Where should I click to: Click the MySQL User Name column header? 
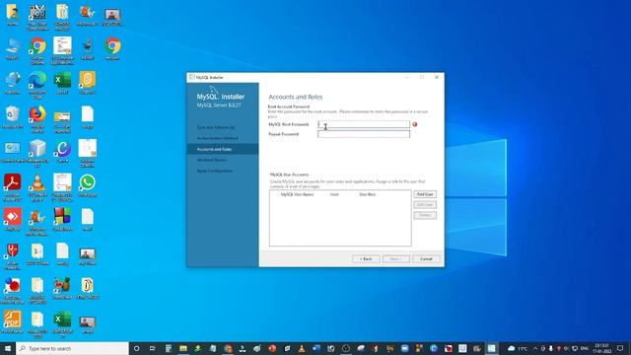pyautogui.click(x=297, y=194)
